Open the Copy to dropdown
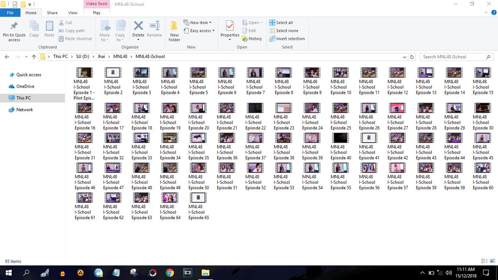This screenshot has width=498, height=280. coord(120,31)
